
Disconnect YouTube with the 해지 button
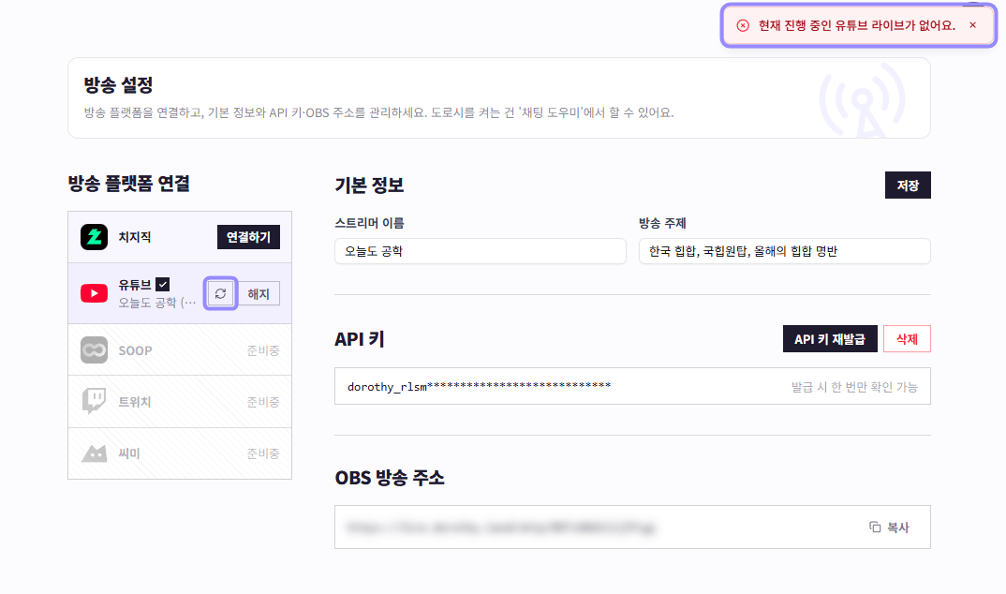259,294
